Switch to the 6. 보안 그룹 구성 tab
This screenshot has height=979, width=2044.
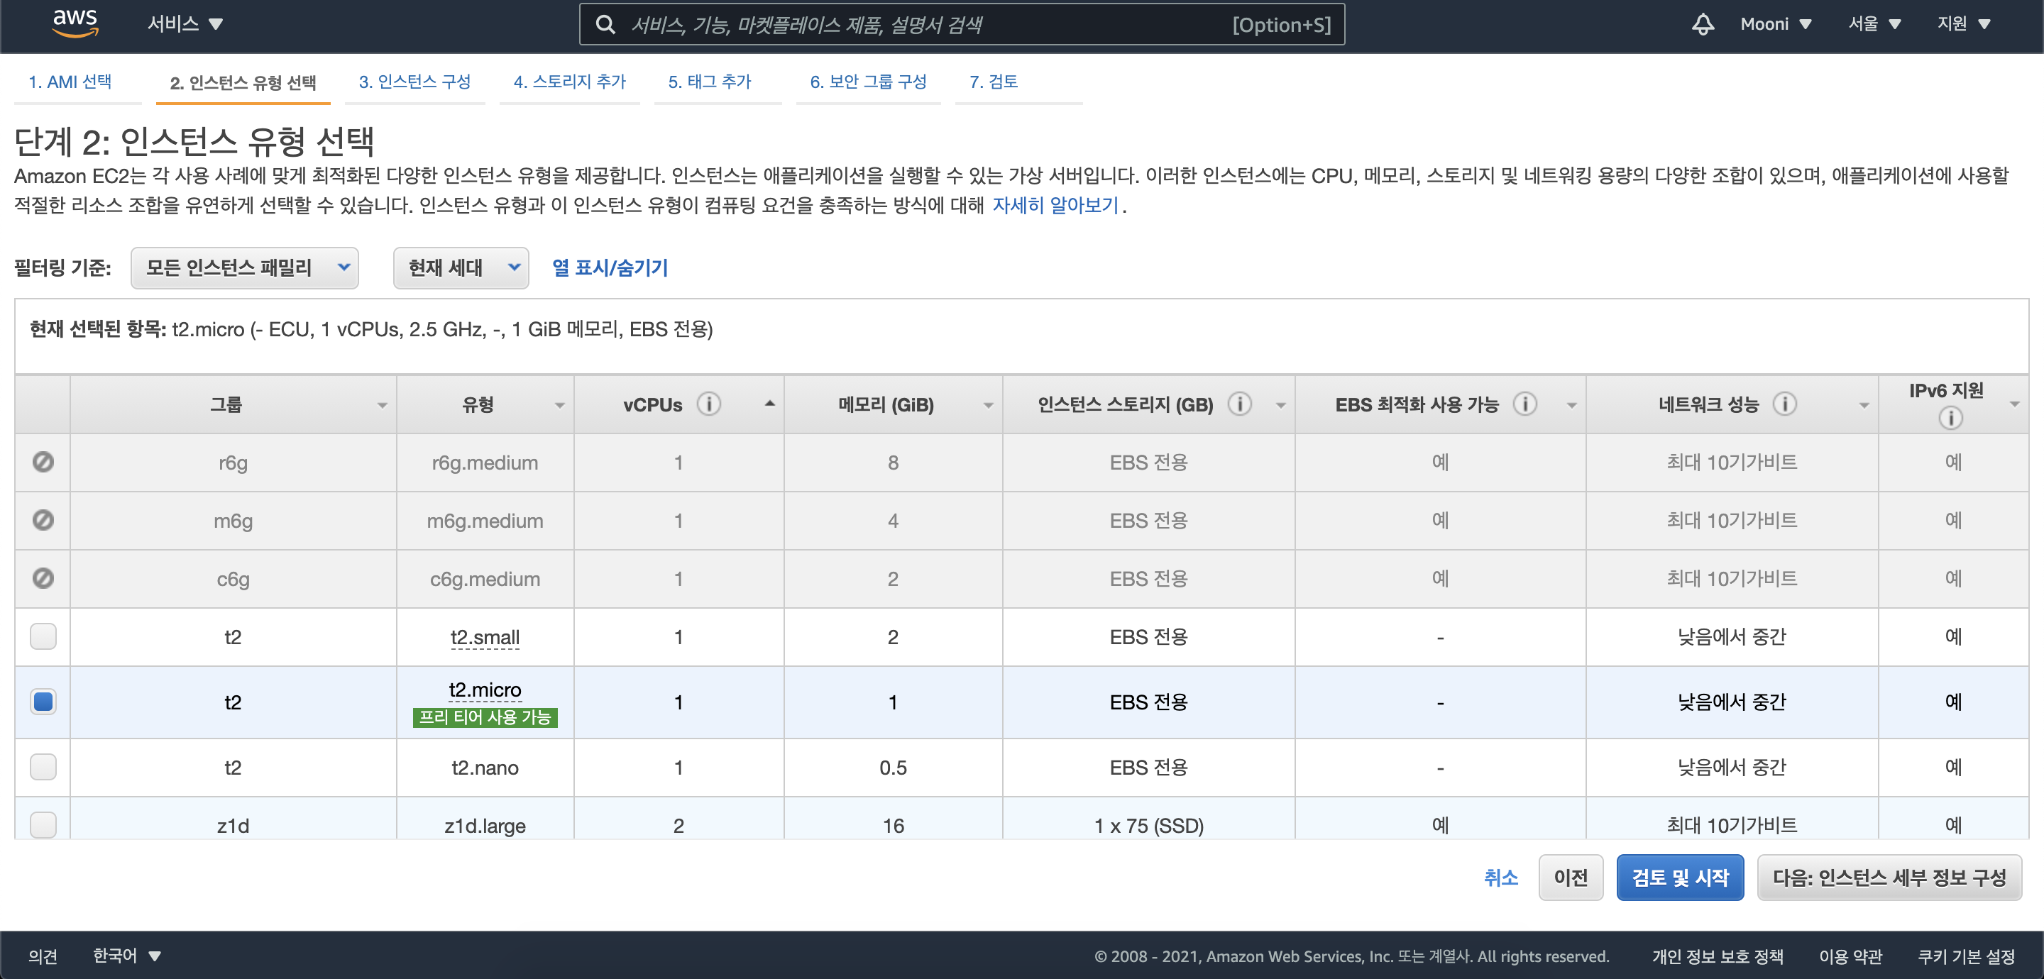point(867,81)
